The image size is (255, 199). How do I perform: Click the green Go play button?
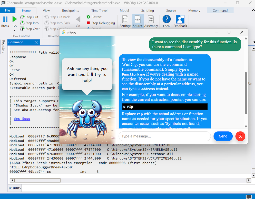click(x=14, y=19)
